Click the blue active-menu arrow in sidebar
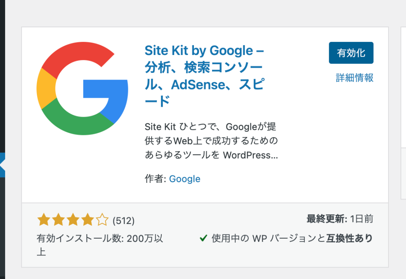This screenshot has height=279, width=406. [2, 165]
